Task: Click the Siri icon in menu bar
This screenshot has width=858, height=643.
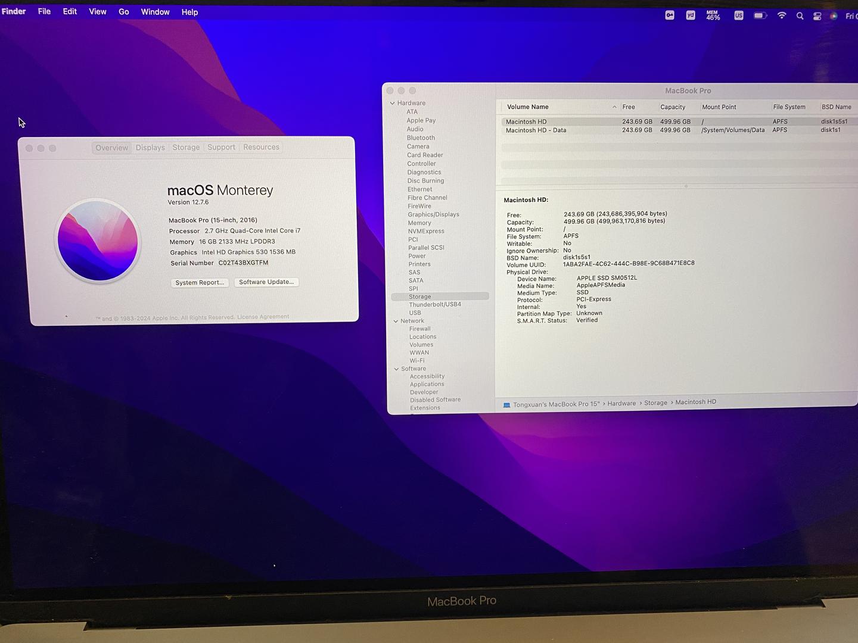Action: click(834, 16)
